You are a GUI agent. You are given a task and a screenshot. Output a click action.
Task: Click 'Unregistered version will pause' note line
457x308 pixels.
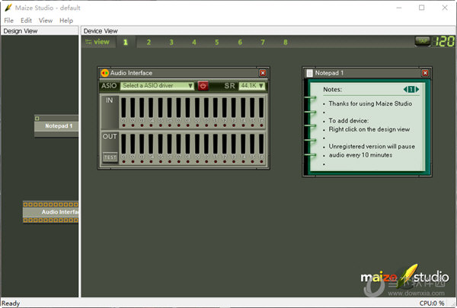[372, 147]
